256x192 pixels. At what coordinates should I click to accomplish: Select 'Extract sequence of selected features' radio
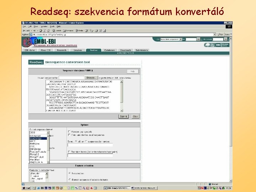pos(70,180)
